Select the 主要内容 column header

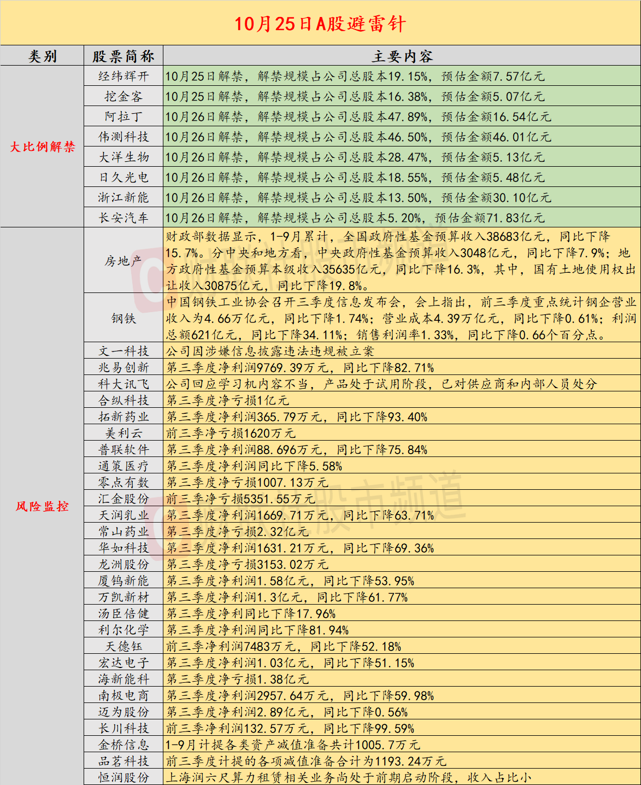tap(402, 56)
